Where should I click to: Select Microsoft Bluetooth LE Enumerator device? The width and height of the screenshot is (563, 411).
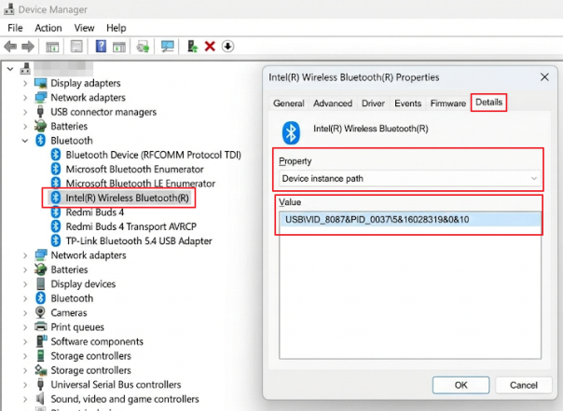pyautogui.click(x=140, y=184)
